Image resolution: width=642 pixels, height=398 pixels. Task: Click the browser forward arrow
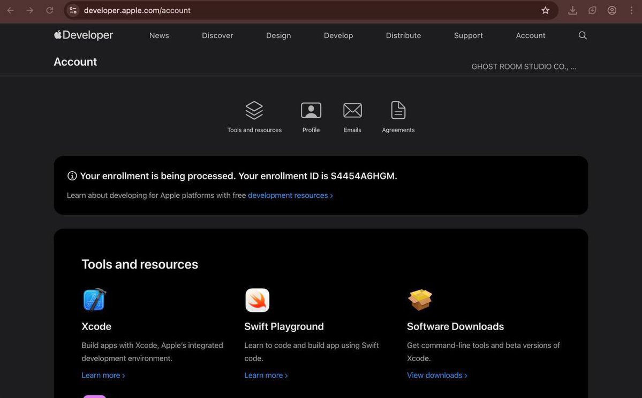30,10
